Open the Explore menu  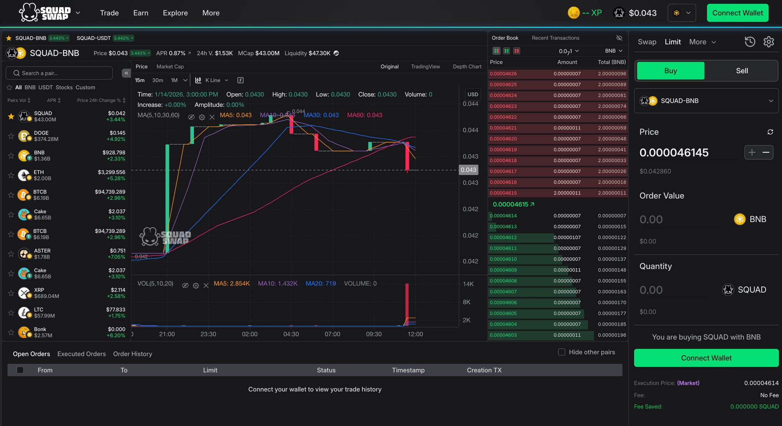click(x=175, y=13)
